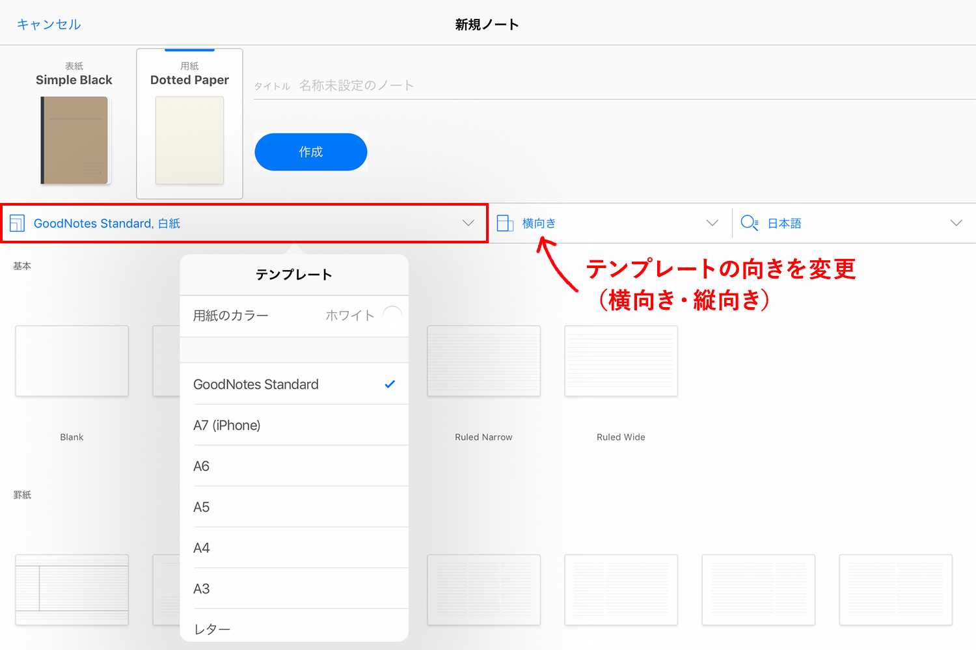
Task: Click the Blank label text
Action: pos(72,437)
